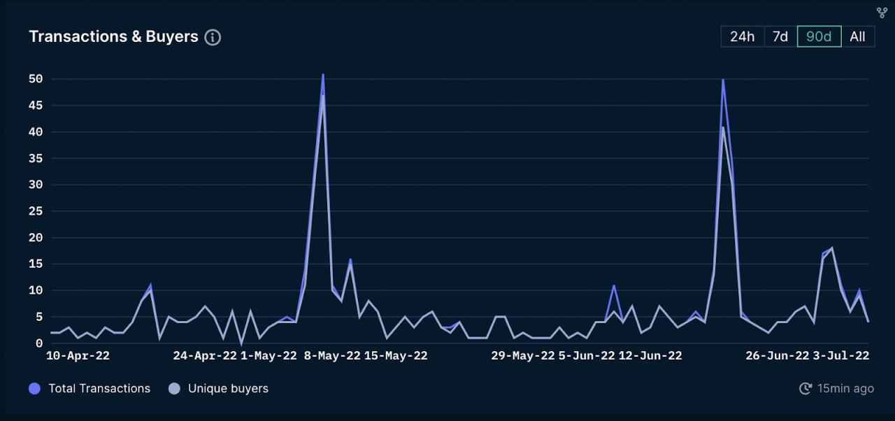
Task: Show the All time range
Action: [x=857, y=37]
